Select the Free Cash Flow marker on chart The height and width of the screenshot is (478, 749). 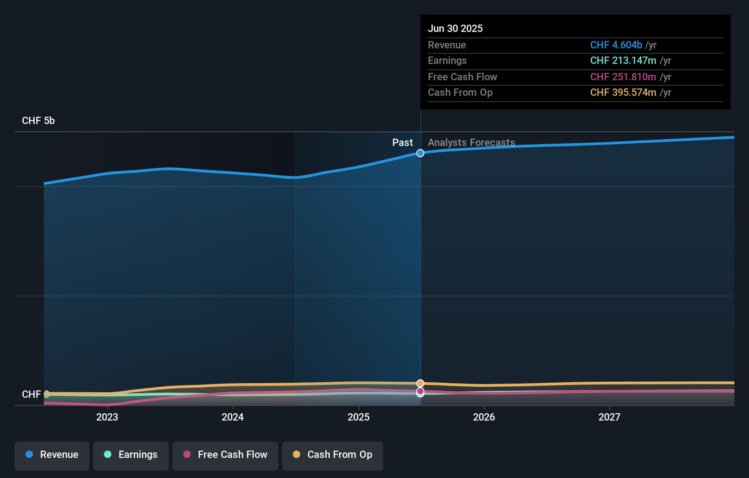click(x=420, y=391)
